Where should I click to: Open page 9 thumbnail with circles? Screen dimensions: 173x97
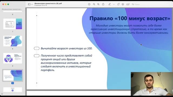click(13, 58)
